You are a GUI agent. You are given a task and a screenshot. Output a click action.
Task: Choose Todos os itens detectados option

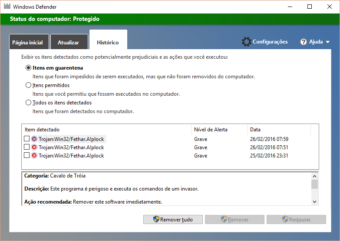(29, 103)
